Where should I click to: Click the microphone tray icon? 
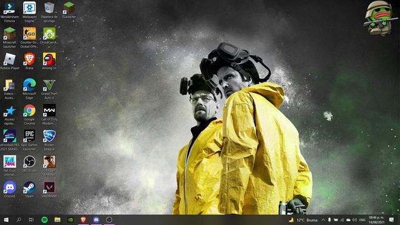pyautogui.click(x=329, y=220)
